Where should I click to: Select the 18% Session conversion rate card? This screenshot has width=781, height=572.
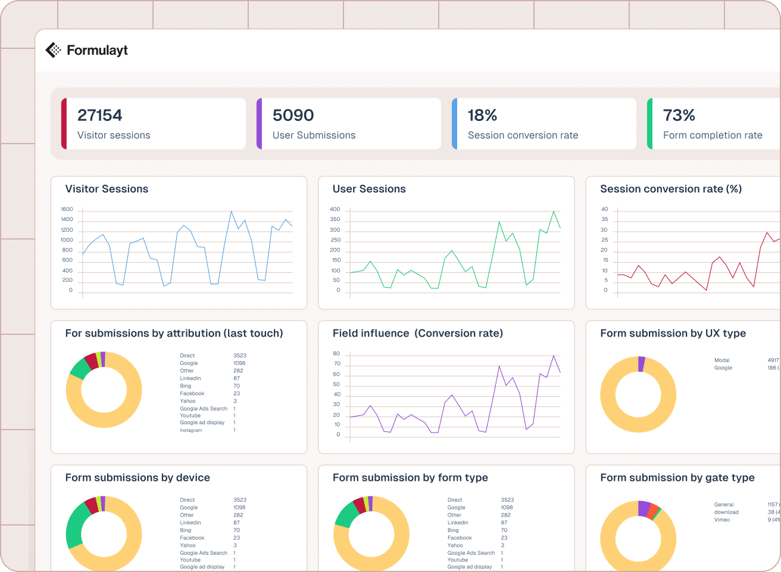click(x=544, y=123)
